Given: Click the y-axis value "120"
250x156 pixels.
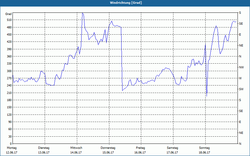Looking at the screenshot, I should [x=9, y=115].
